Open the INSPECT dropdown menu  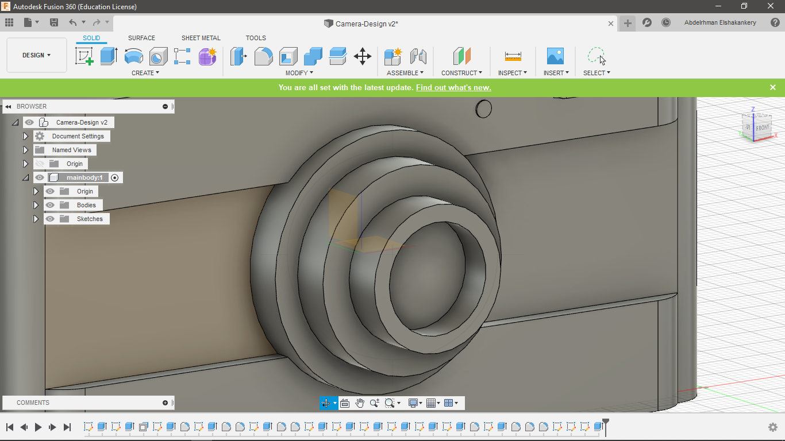(x=513, y=73)
